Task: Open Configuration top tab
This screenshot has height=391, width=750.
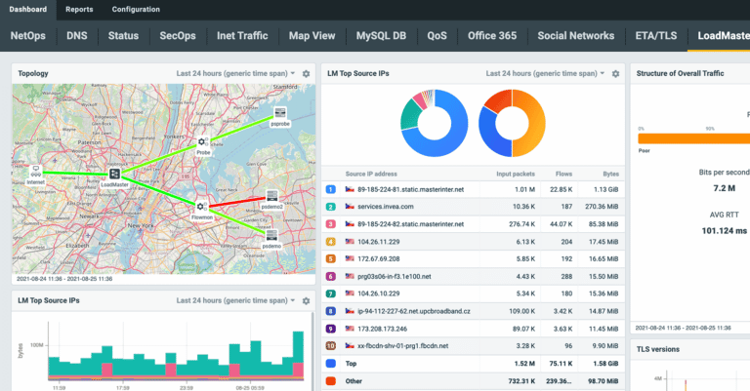Action: [136, 10]
